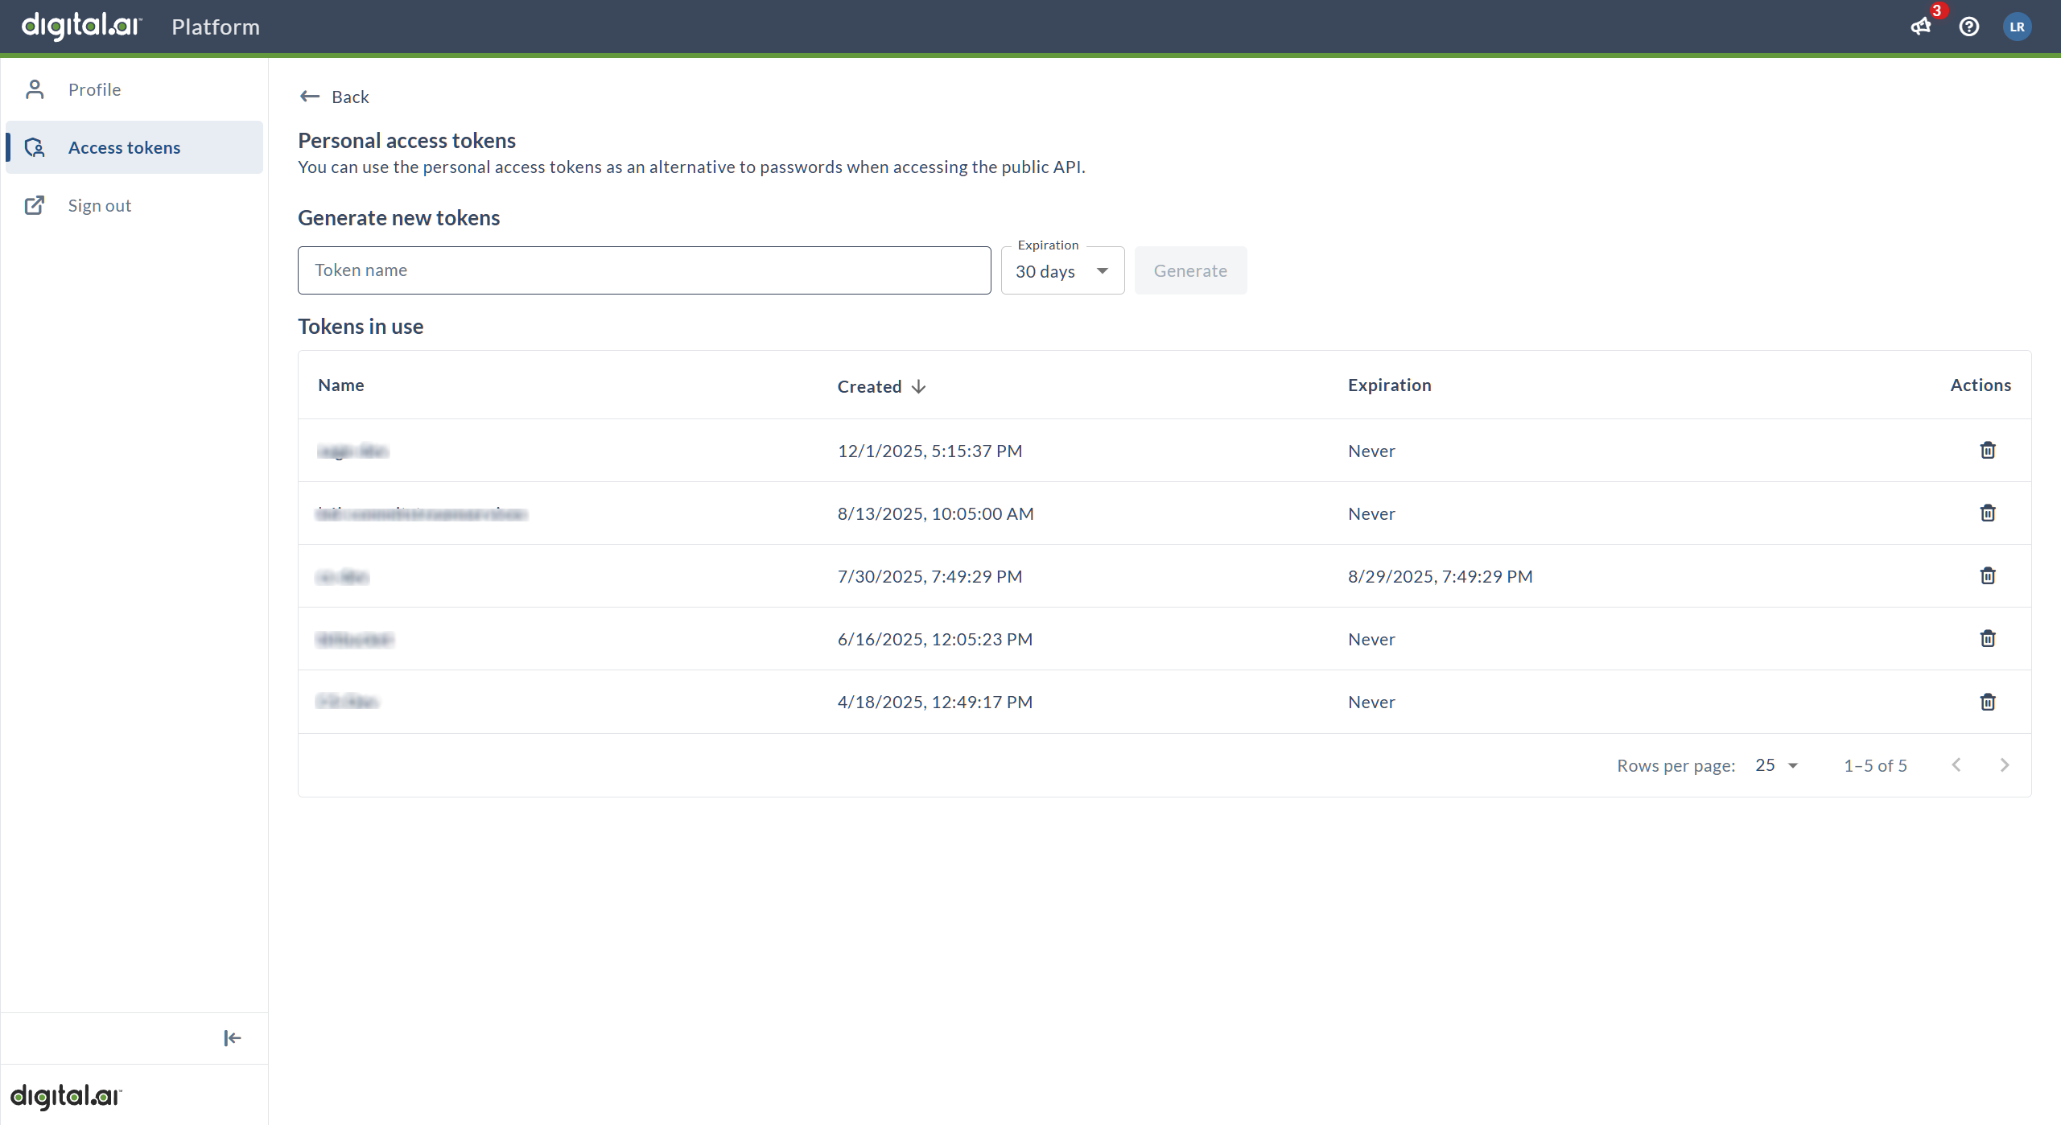Click the Profile person icon in the sidebar
Viewport: 2061px width, 1125px height.
point(34,89)
